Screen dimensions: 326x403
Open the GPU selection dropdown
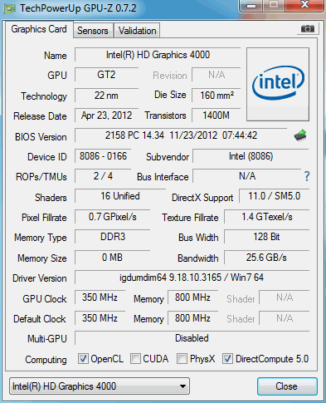tap(100, 386)
